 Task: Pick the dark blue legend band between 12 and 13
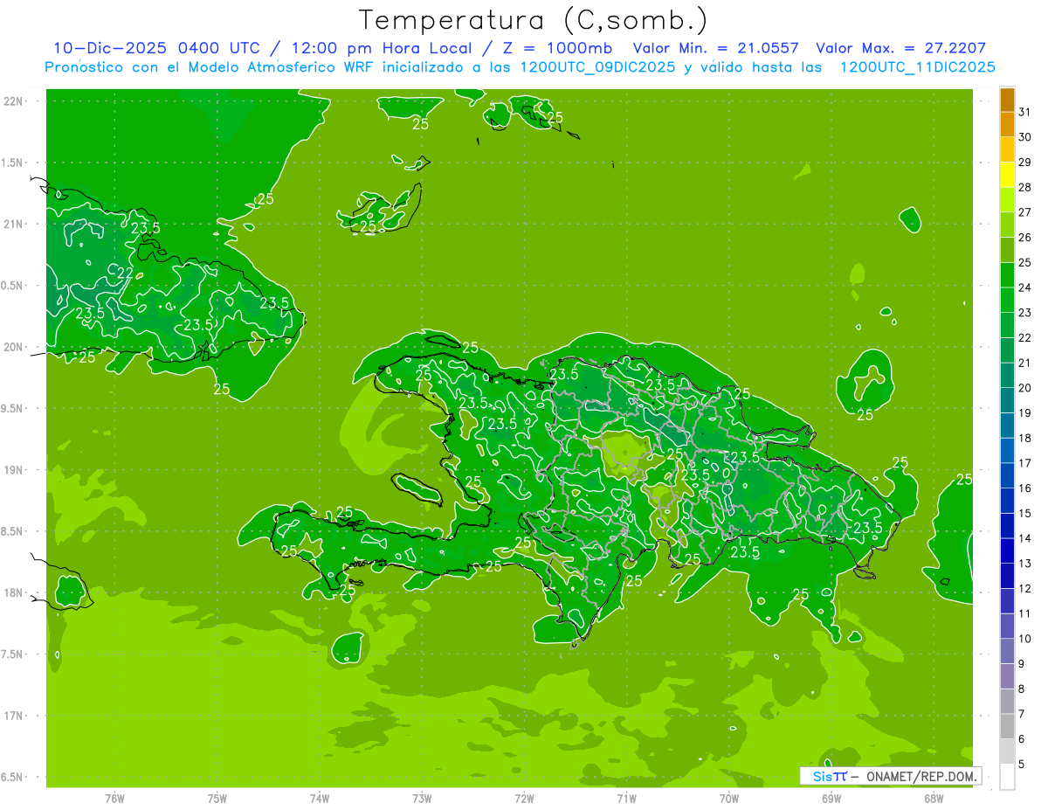point(1007,577)
